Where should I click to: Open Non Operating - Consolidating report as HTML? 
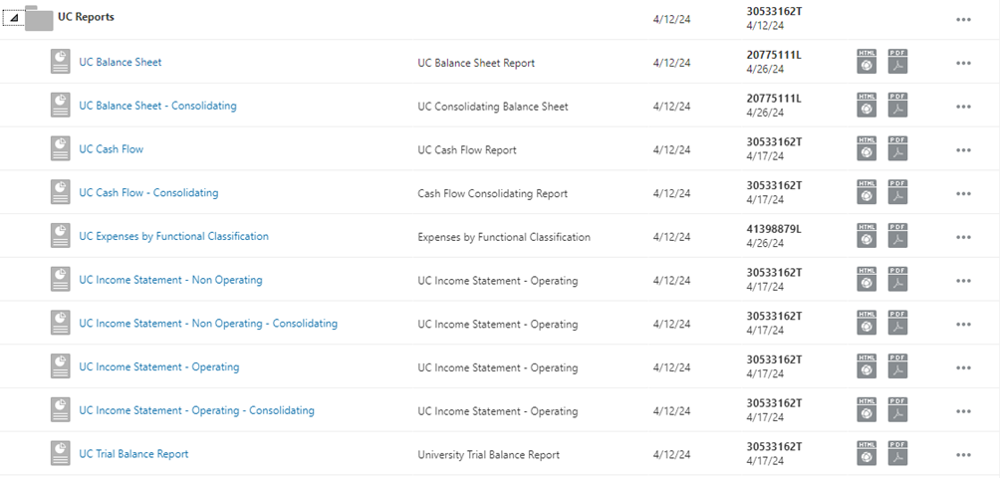[867, 323]
